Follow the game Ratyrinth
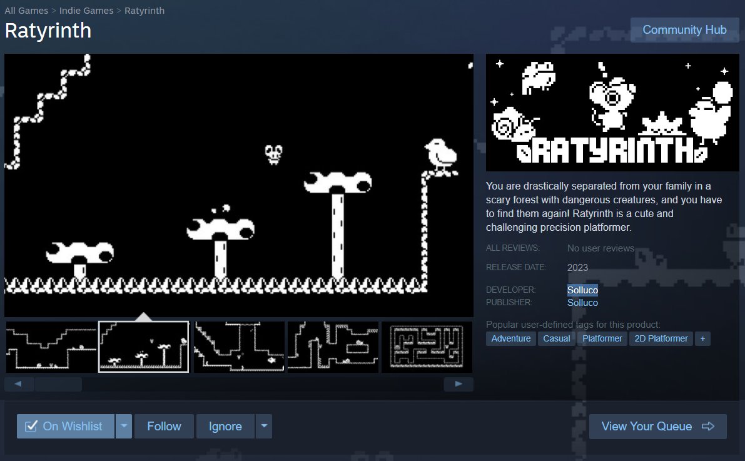Viewport: 745px width, 461px height. pos(164,427)
